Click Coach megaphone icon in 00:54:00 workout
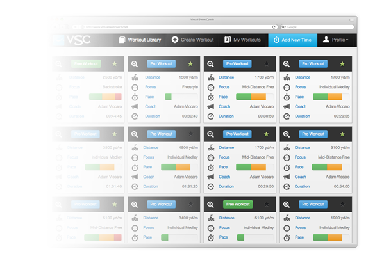The image size is (375, 263). pos(287,177)
